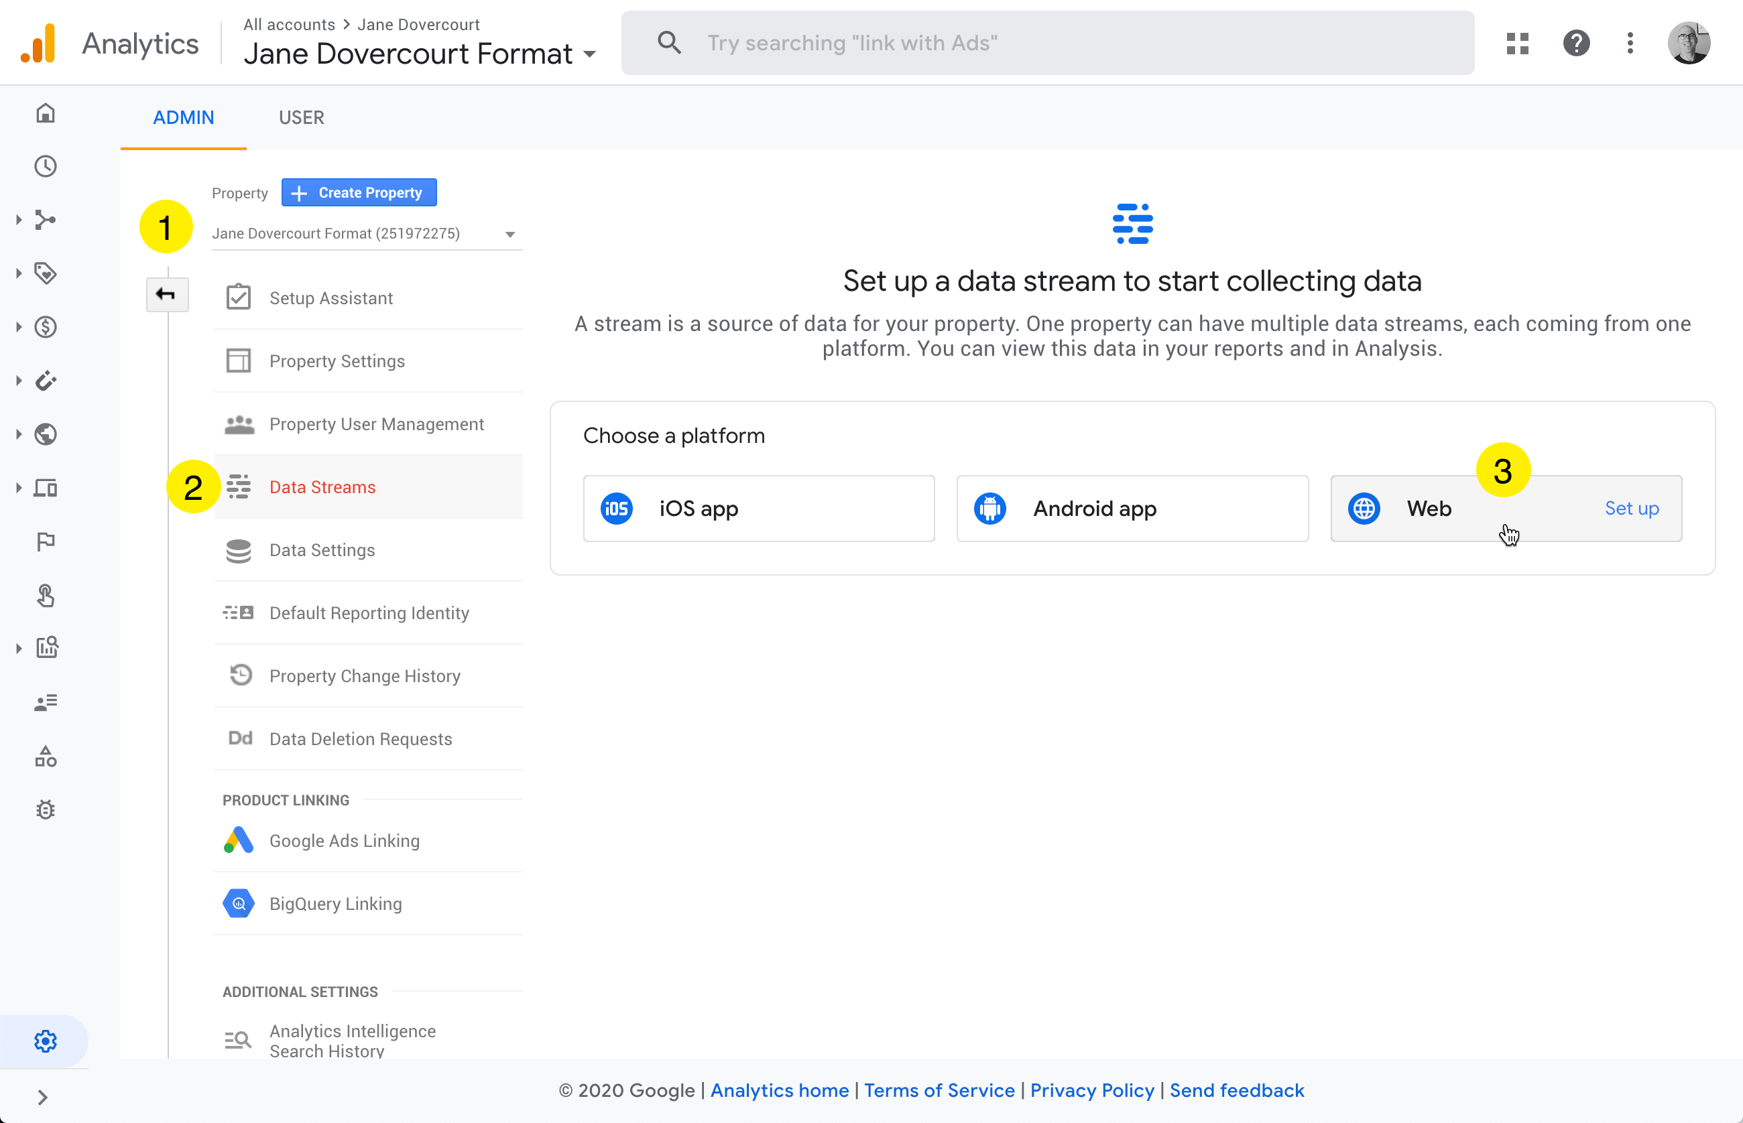Screen dimensions: 1743x1123
Task: Open the User Properties shapes icon in sidebar
Action: [45, 756]
